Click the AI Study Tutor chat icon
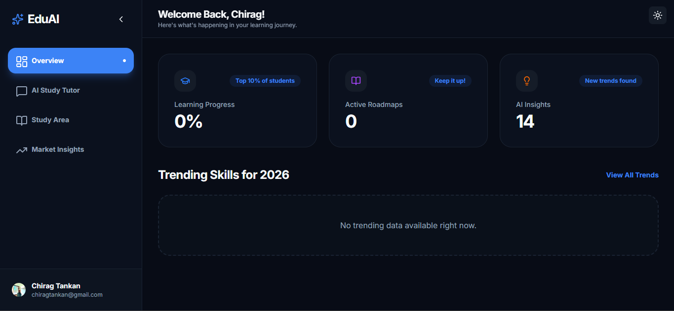Screen dimensions: 674x311 click(x=22, y=91)
